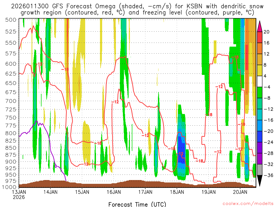Click the 800 pressure level label
Image resolution: width=276 pixels, height=207 pixels.
pos(11,133)
